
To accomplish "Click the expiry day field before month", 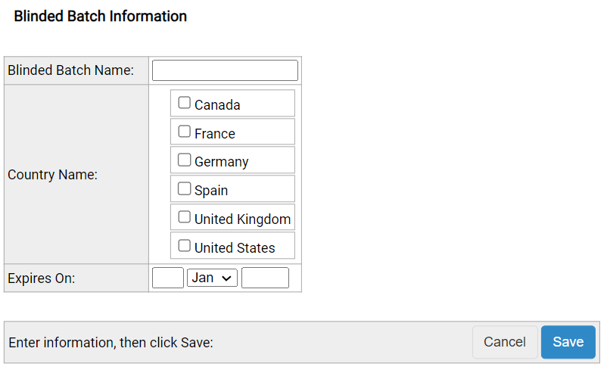I will point(168,278).
